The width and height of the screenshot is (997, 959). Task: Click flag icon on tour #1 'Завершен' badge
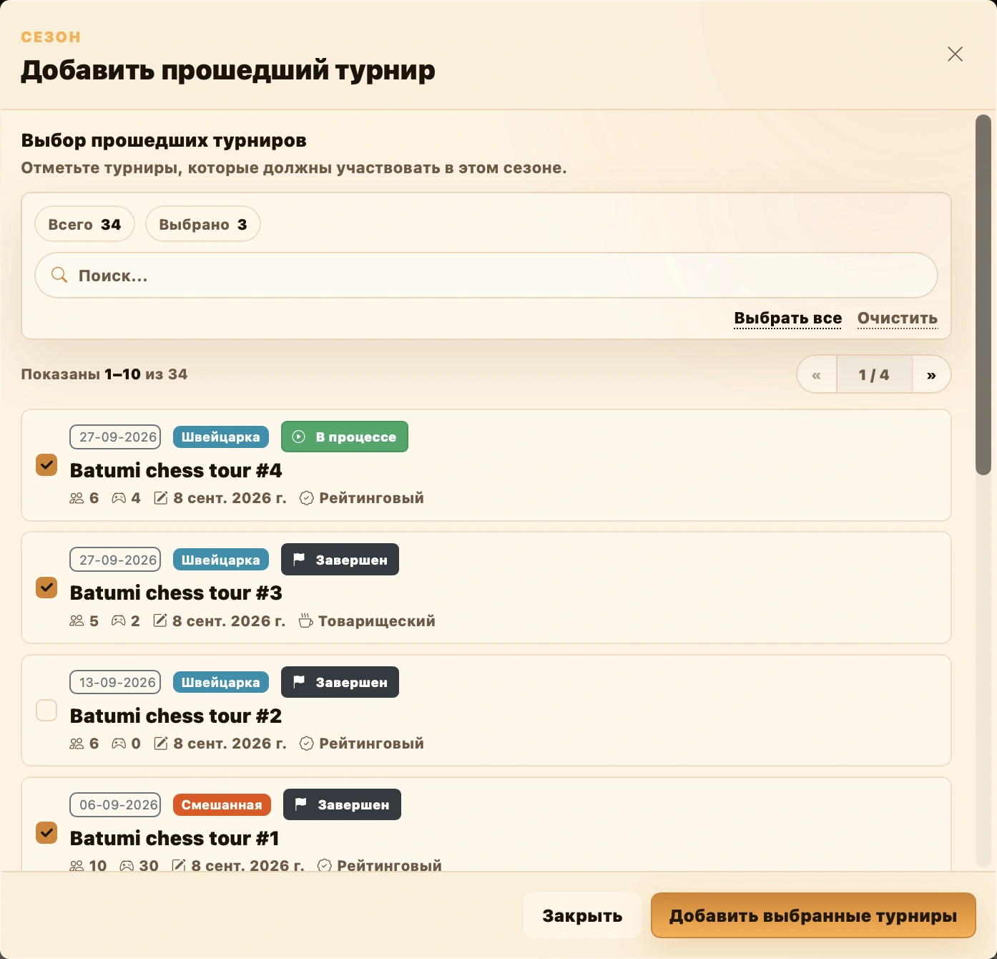[301, 804]
